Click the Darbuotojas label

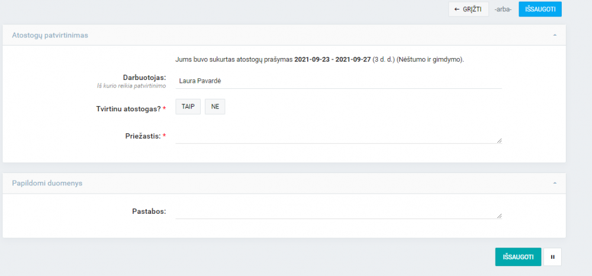144,78
